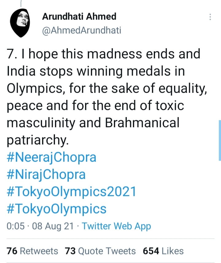Open the #TokyoOlympics2021 hashtag
Image resolution: width=221 pixels, height=263 pixels.
coord(71,192)
